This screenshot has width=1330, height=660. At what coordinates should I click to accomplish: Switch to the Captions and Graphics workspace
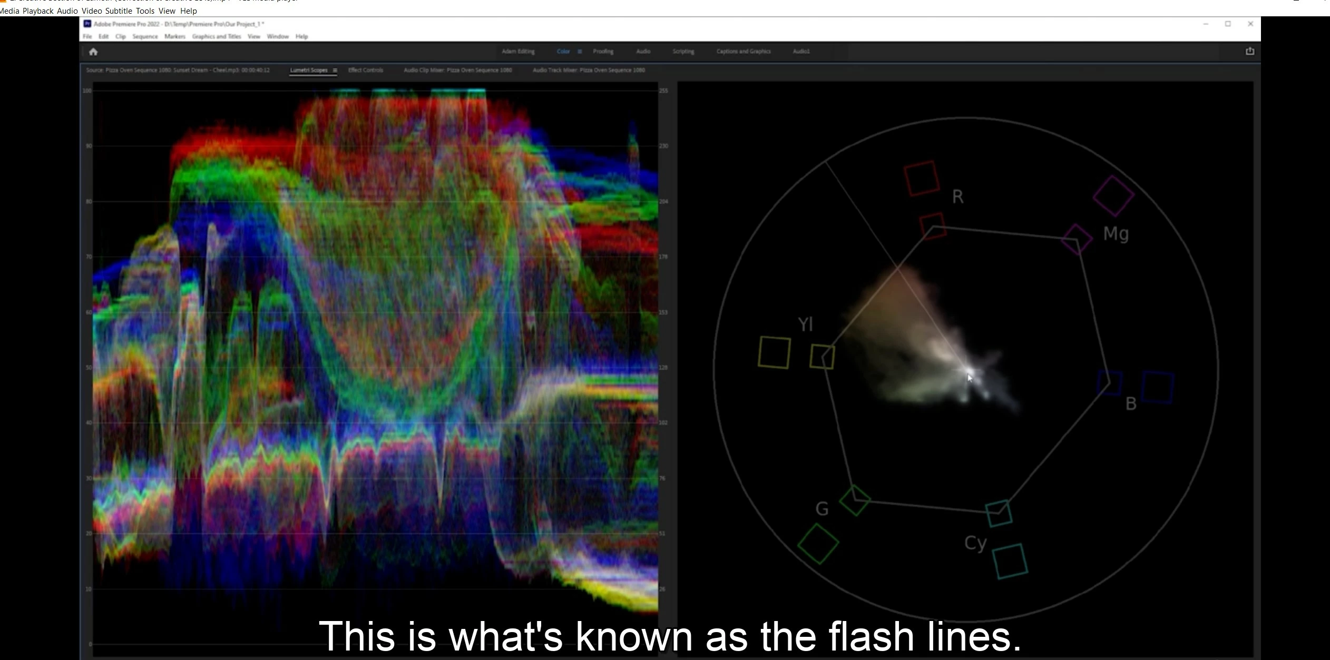(x=744, y=52)
